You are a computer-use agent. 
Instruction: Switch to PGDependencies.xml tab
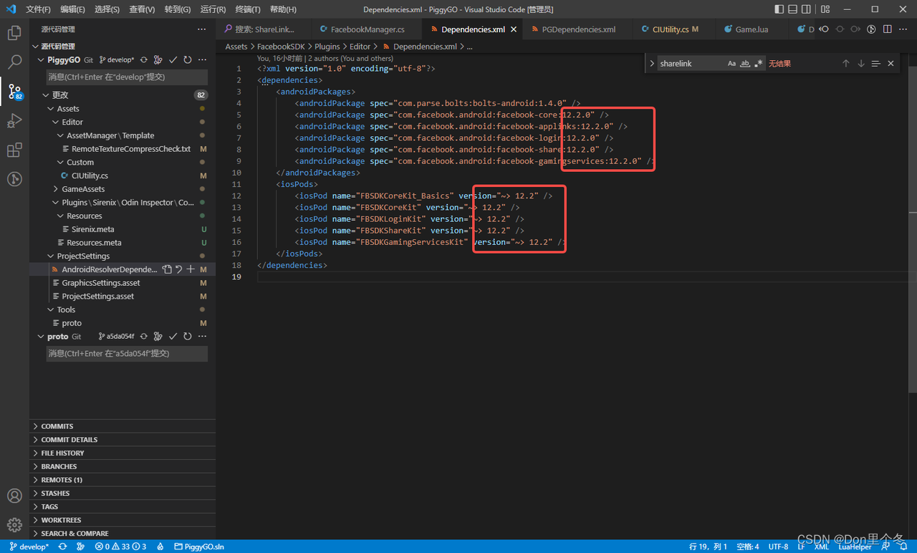coord(578,29)
